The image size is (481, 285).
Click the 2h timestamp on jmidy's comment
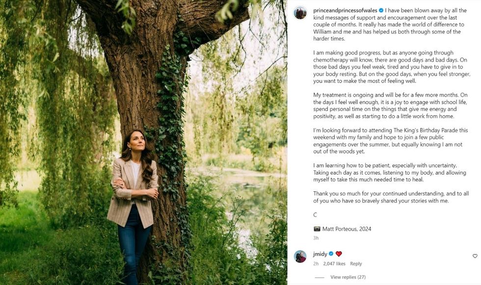pos(316,263)
